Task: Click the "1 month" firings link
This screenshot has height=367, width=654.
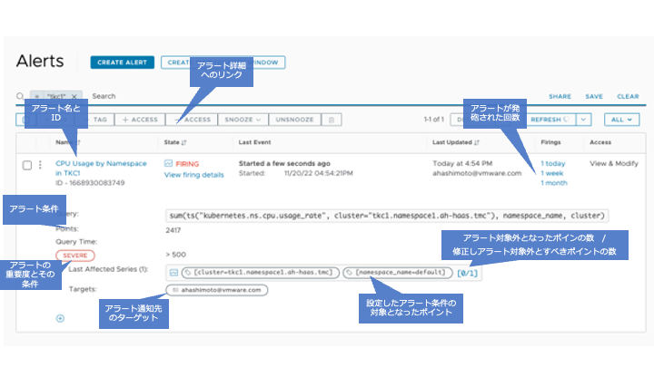Action: click(x=554, y=183)
